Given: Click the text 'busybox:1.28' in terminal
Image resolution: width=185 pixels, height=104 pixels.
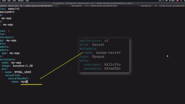Looking at the screenshot, I should coord(23,66).
